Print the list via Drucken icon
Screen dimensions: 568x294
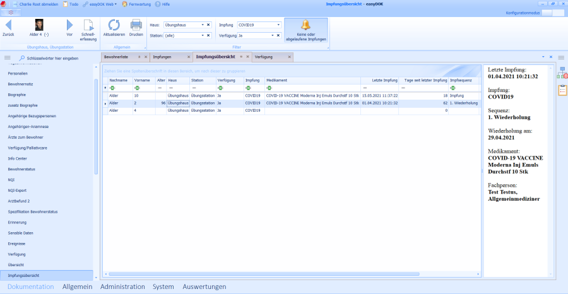pos(136,25)
